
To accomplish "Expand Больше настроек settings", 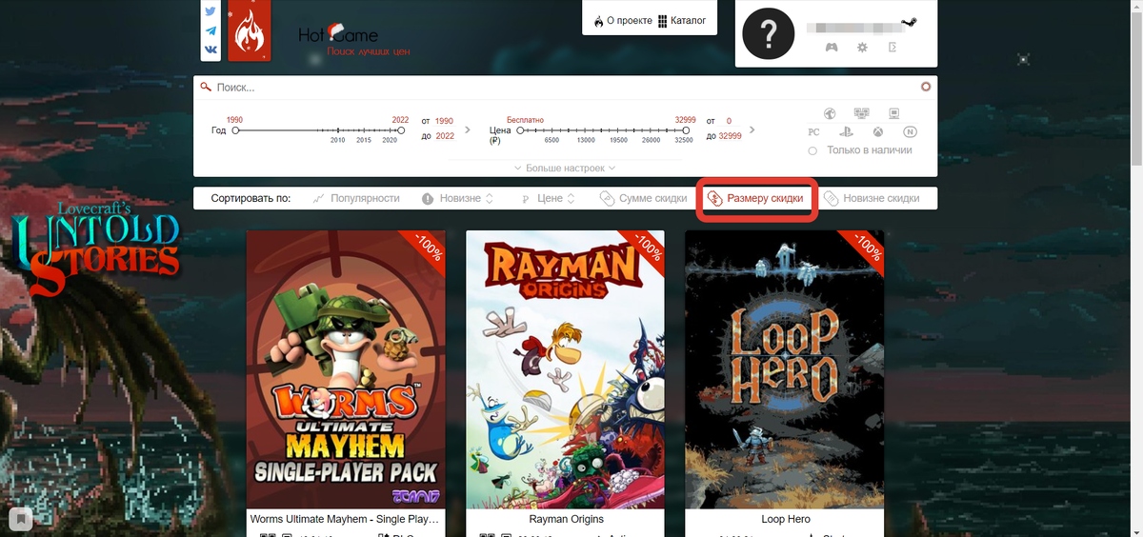I will pyautogui.click(x=565, y=168).
